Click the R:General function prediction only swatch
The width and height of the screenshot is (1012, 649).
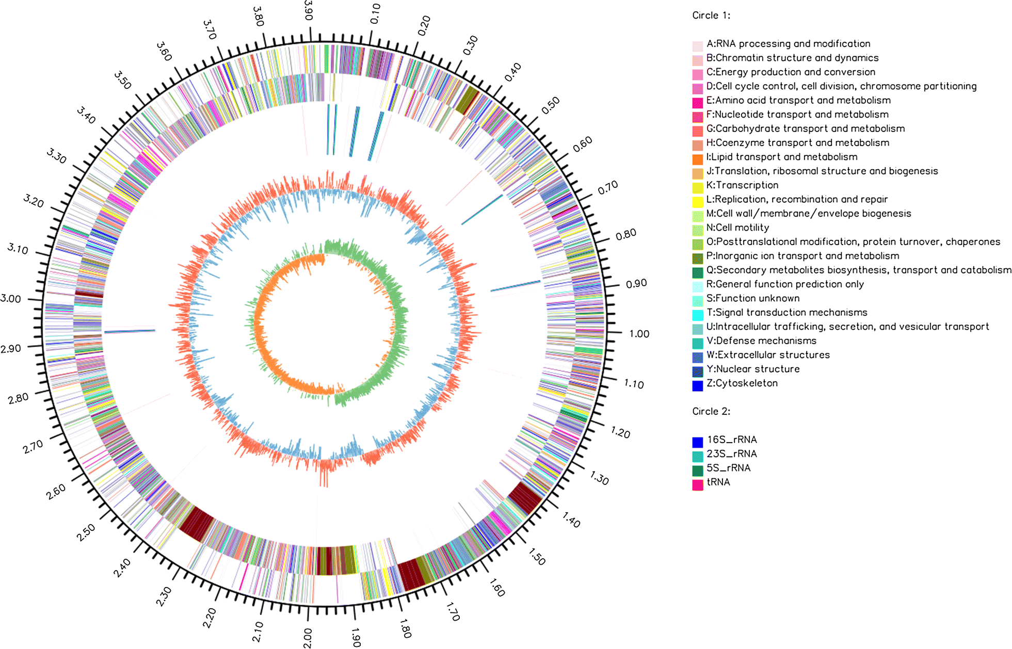[x=697, y=287]
